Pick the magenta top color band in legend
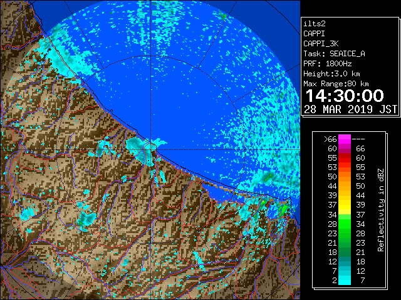The width and height of the screenshot is (401, 300). (x=345, y=139)
